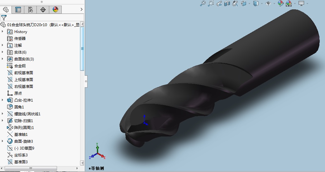Click Previous View icon
Screen dimensions: 325x172
tap(219, 3)
